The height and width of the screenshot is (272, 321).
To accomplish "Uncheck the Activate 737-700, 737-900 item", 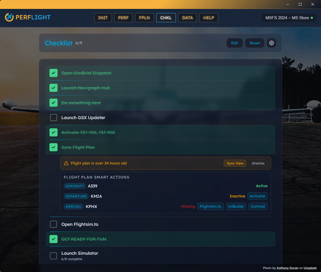I will [53, 132].
